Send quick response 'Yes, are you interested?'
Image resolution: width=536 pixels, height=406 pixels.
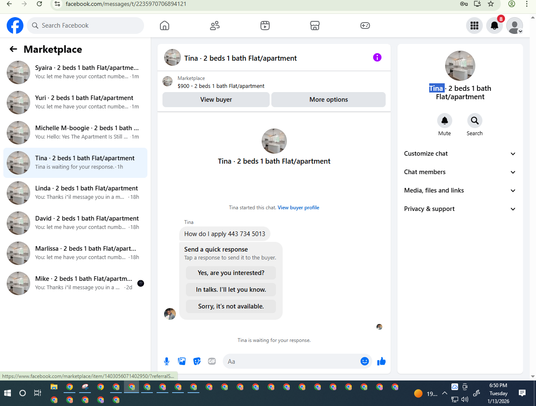pos(231,273)
